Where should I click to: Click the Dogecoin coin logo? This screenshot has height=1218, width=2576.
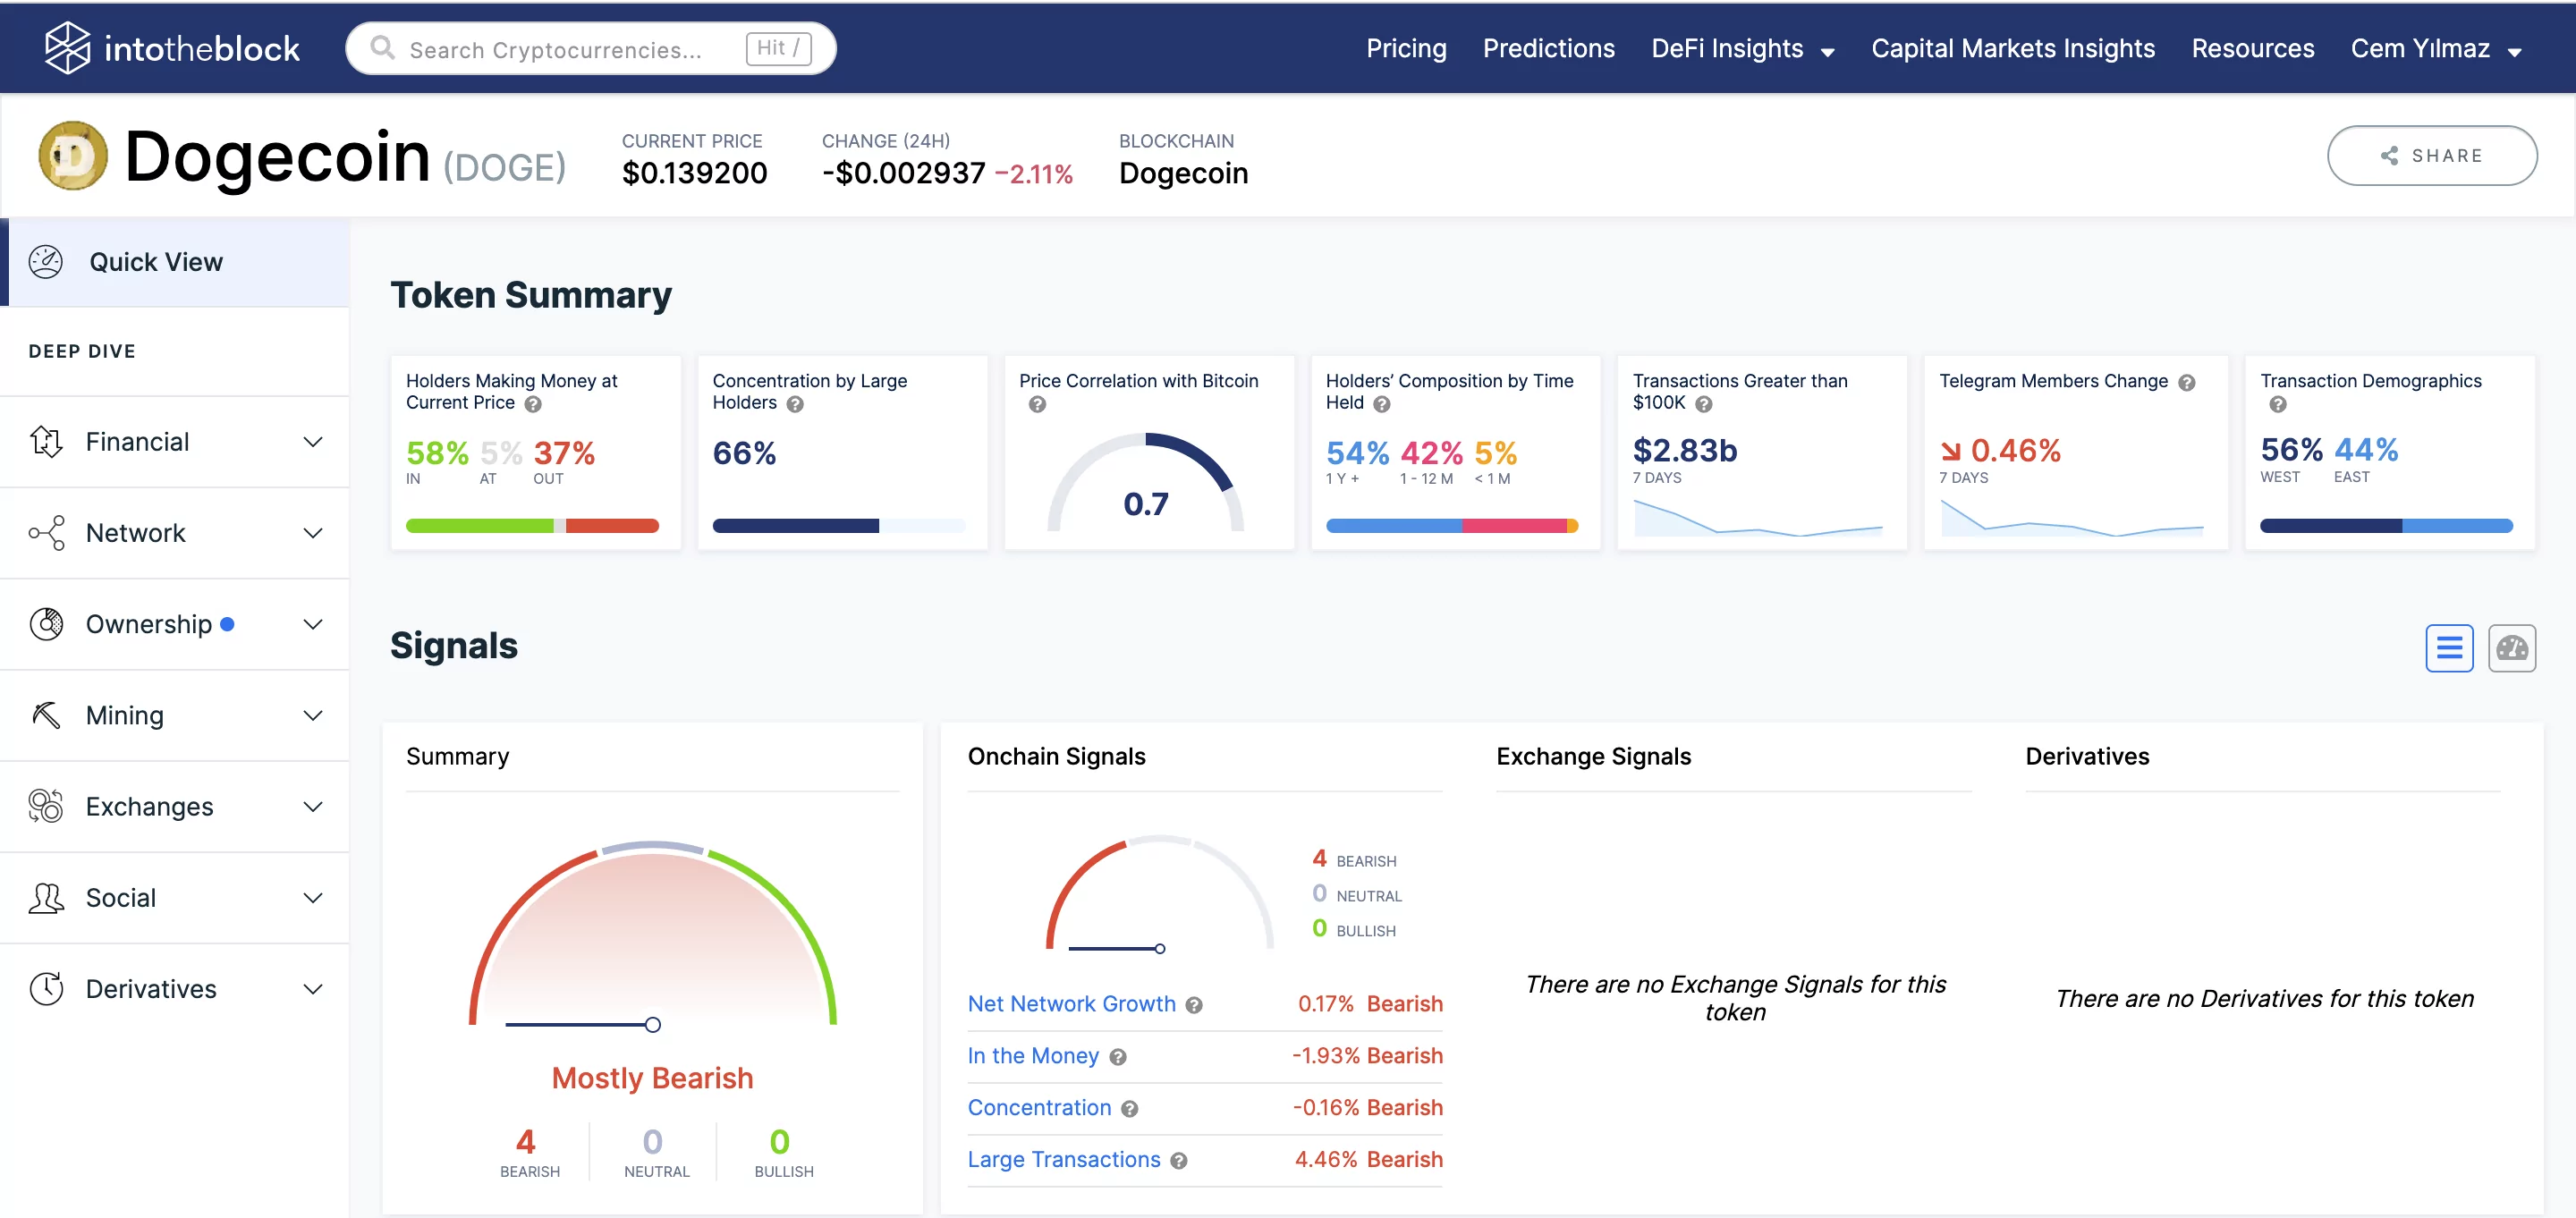(73, 156)
